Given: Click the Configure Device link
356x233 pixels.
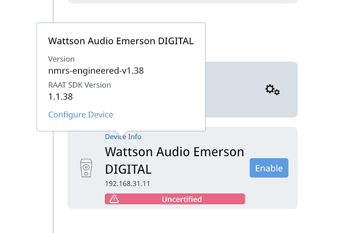Looking at the screenshot, I should [x=80, y=114].
